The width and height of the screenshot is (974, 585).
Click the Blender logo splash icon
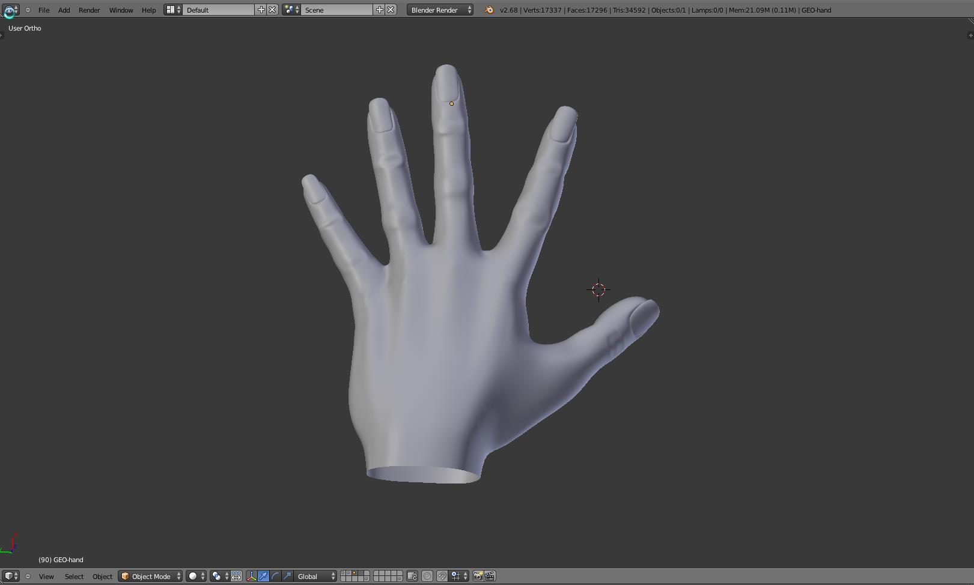click(x=489, y=10)
